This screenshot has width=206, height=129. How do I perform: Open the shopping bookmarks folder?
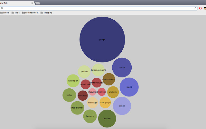point(46,13)
